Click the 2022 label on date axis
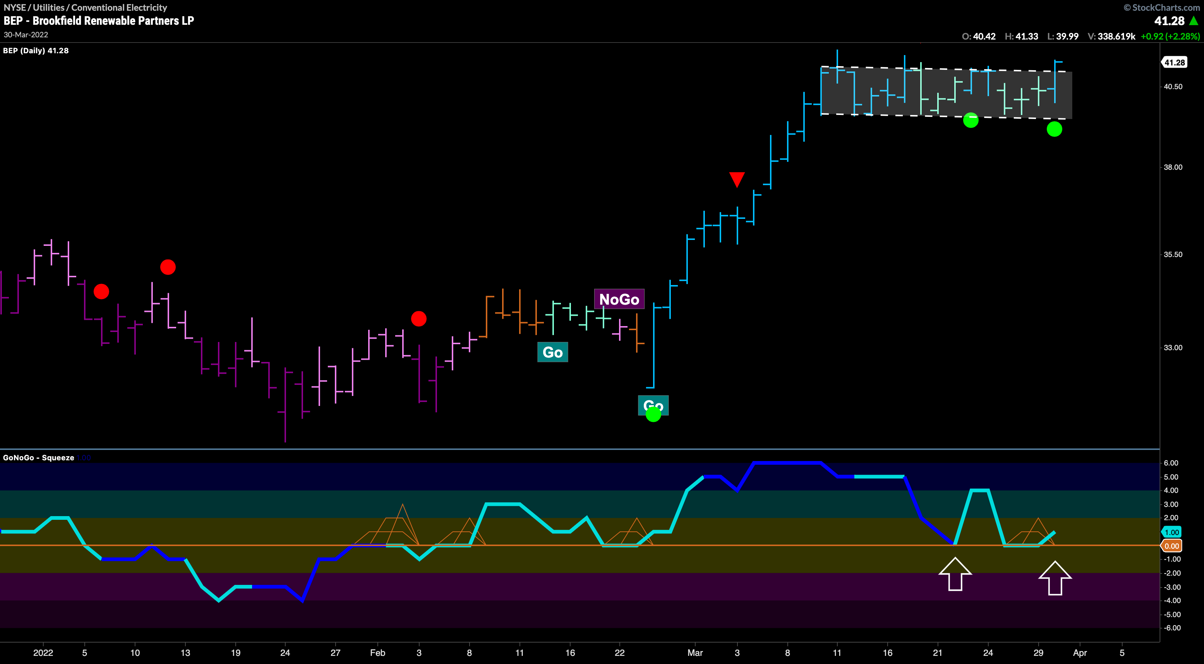The width and height of the screenshot is (1204, 664). pos(43,653)
